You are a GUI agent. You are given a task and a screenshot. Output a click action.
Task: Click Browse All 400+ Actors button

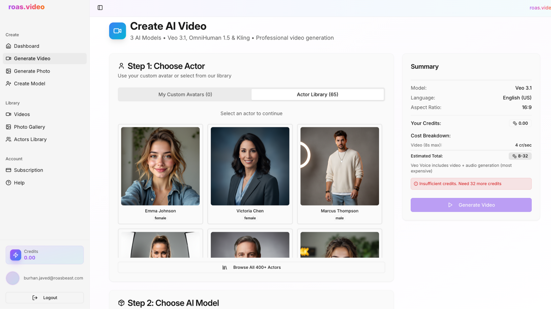[x=251, y=267]
